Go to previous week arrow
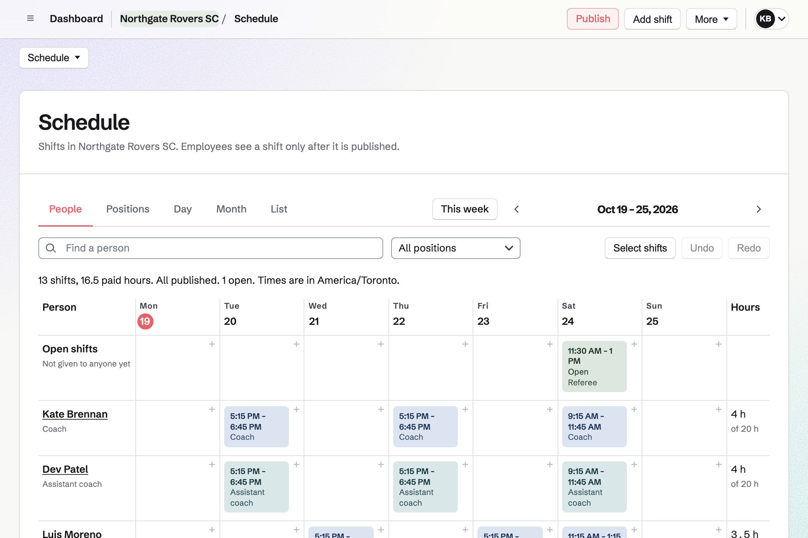 (x=516, y=209)
